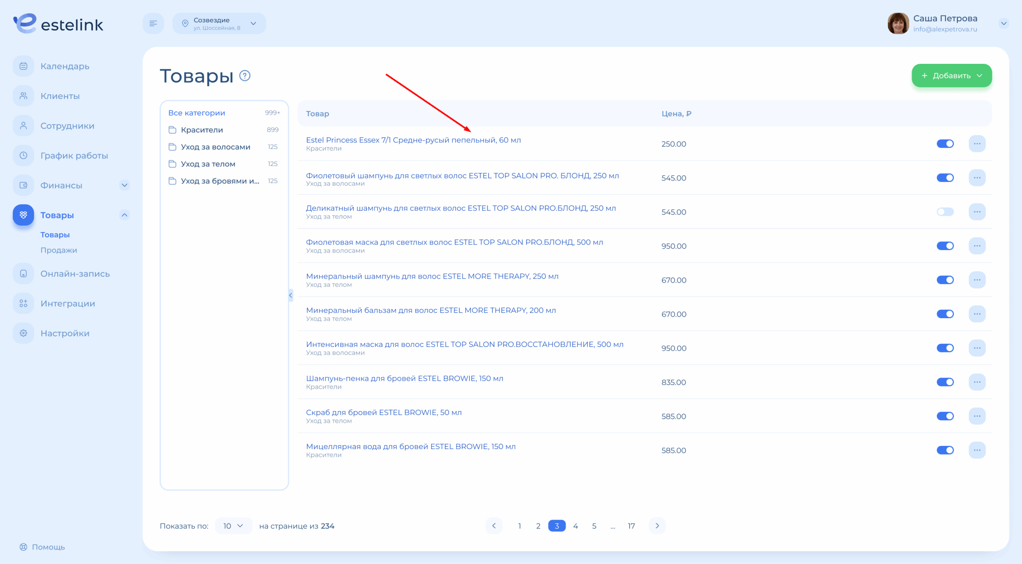
Task: Go to the previous page arrow
Action: (494, 526)
